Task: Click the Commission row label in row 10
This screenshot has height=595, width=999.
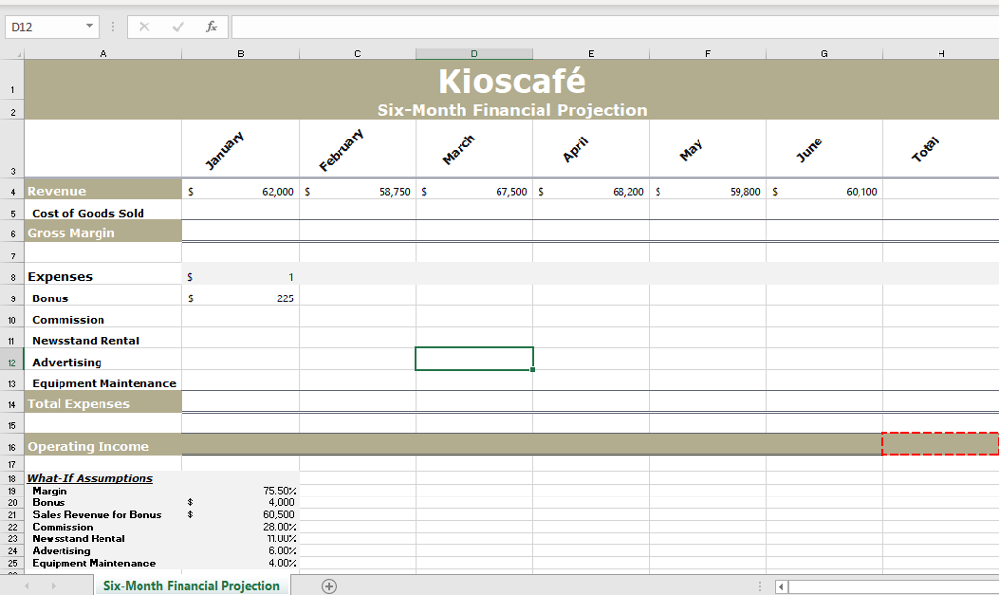Action: click(68, 320)
